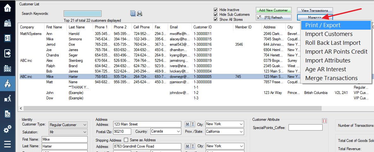Open the Prov./State dropdown showing California
The height and width of the screenshot is (152, 374).
(x=225, y=132)
